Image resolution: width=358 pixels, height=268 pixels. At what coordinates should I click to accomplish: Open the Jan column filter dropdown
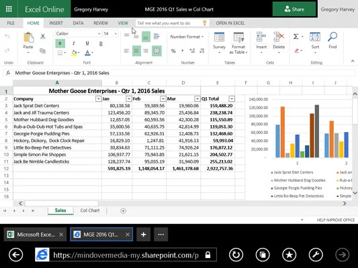[129, 98]
